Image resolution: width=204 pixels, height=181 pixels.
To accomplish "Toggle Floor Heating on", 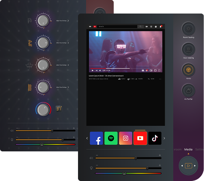I will click(x=188, y=49).
